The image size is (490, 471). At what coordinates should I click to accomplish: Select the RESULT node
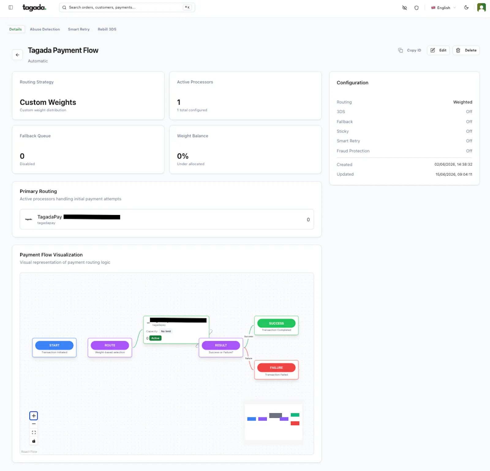[x=221, y=347]
